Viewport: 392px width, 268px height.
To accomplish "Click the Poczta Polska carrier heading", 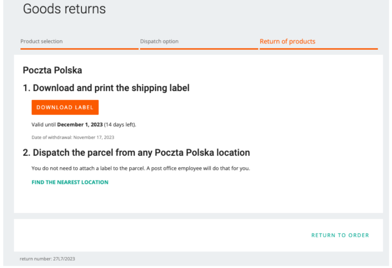I will (52, 70).
